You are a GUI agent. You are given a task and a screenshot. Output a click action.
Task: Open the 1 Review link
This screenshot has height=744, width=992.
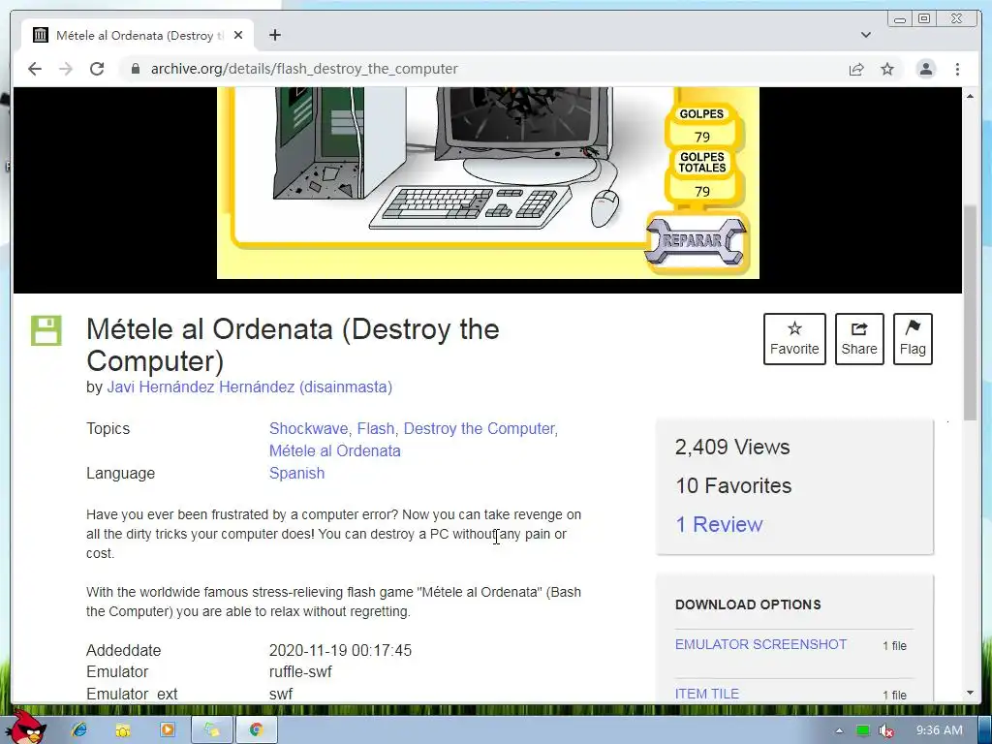[x=719, y=524]
